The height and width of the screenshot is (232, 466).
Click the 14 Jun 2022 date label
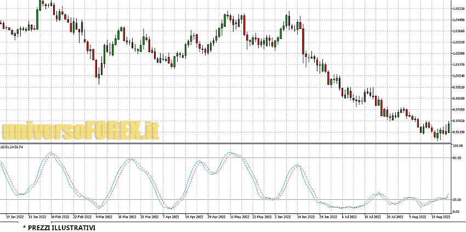click(306, 217)
